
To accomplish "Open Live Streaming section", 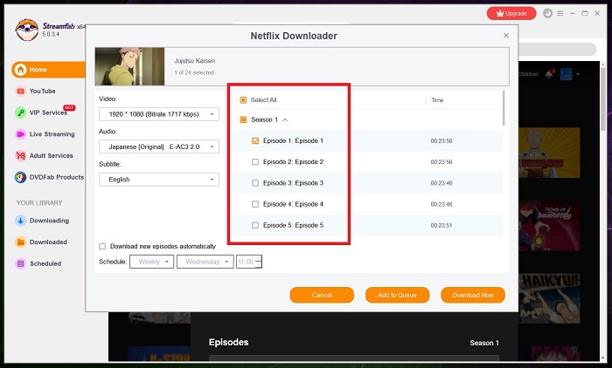I will [52, 134].
